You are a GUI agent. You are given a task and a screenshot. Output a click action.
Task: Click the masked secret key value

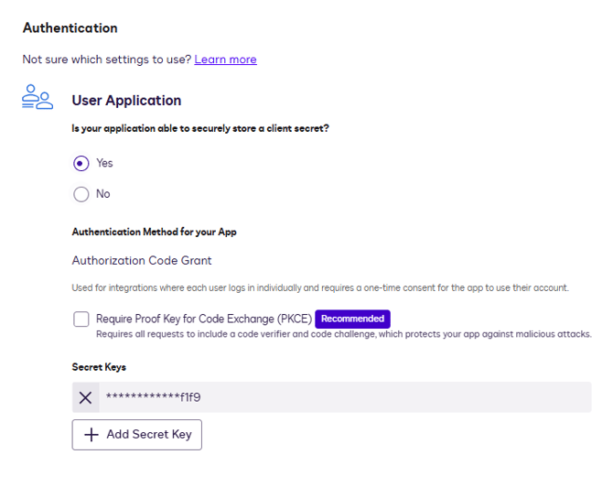153,397
